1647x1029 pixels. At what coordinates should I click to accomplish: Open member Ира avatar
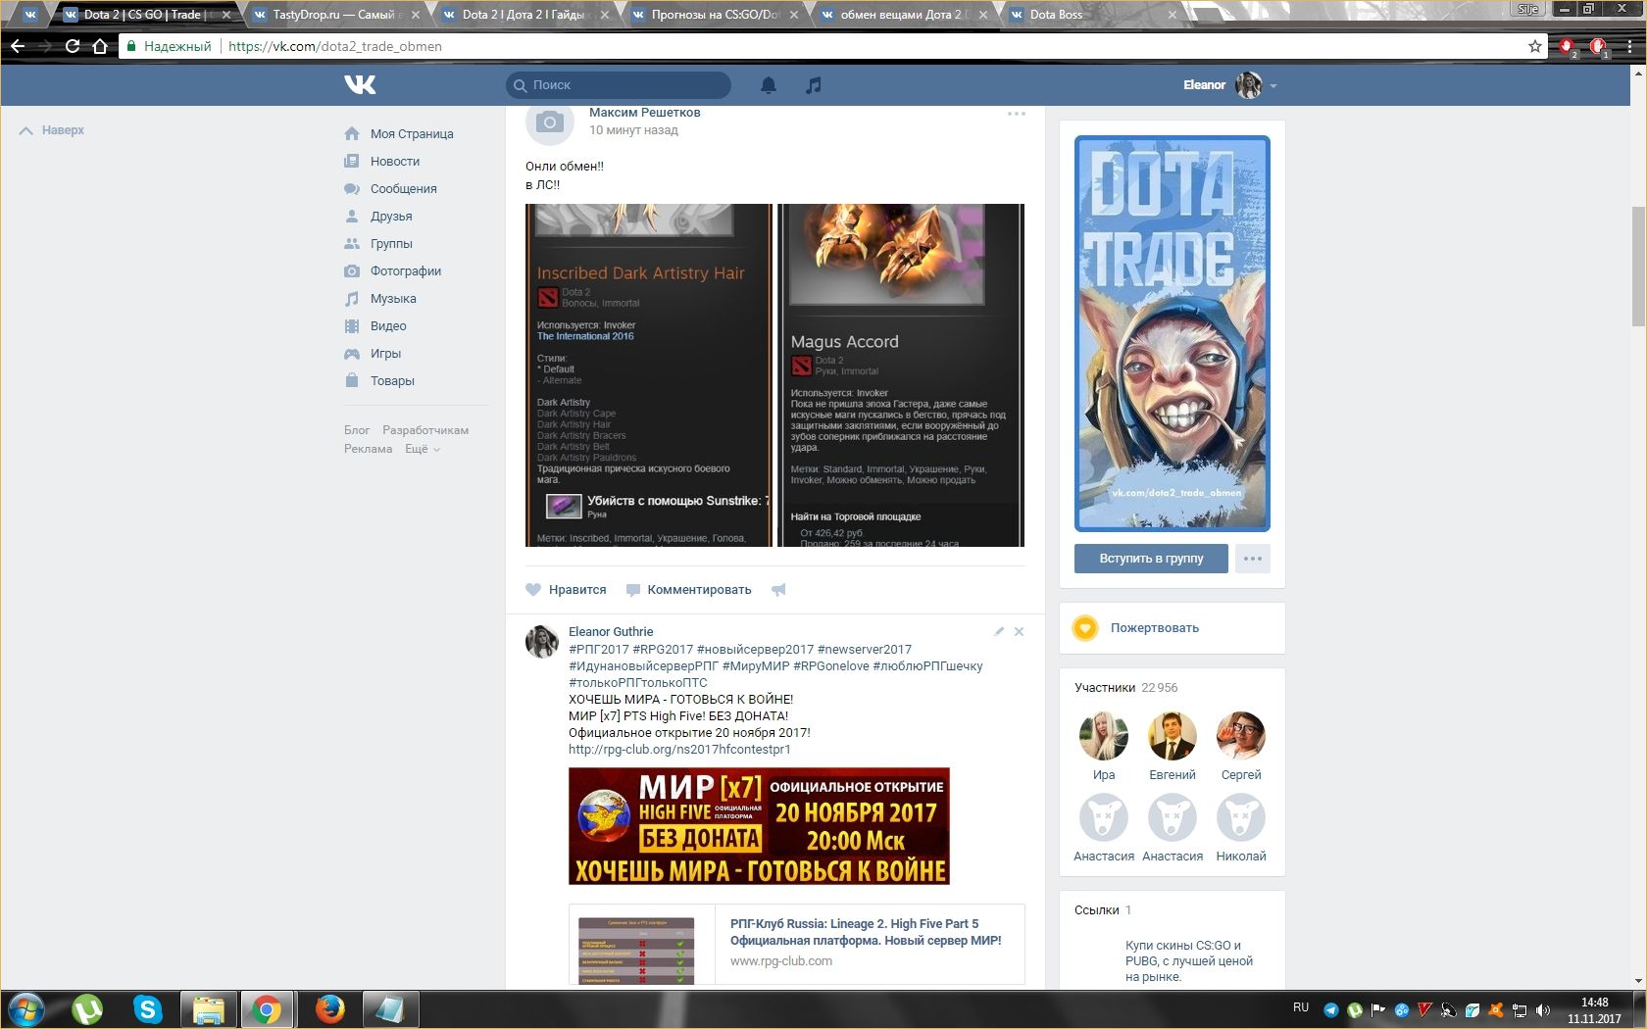[1104, 736]
